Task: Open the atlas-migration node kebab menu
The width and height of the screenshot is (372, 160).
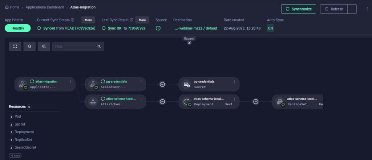Action: click(x=70, y=82)
